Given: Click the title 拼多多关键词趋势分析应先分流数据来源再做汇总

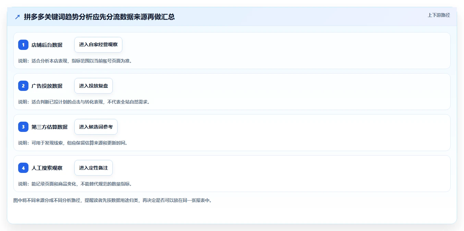Looking at the screenshot, I should (99, 17).
